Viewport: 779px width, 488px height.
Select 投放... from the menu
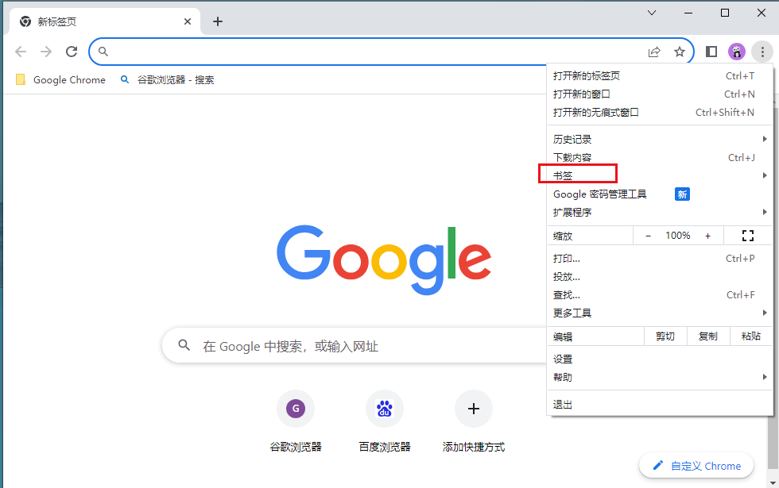(660, 277)
